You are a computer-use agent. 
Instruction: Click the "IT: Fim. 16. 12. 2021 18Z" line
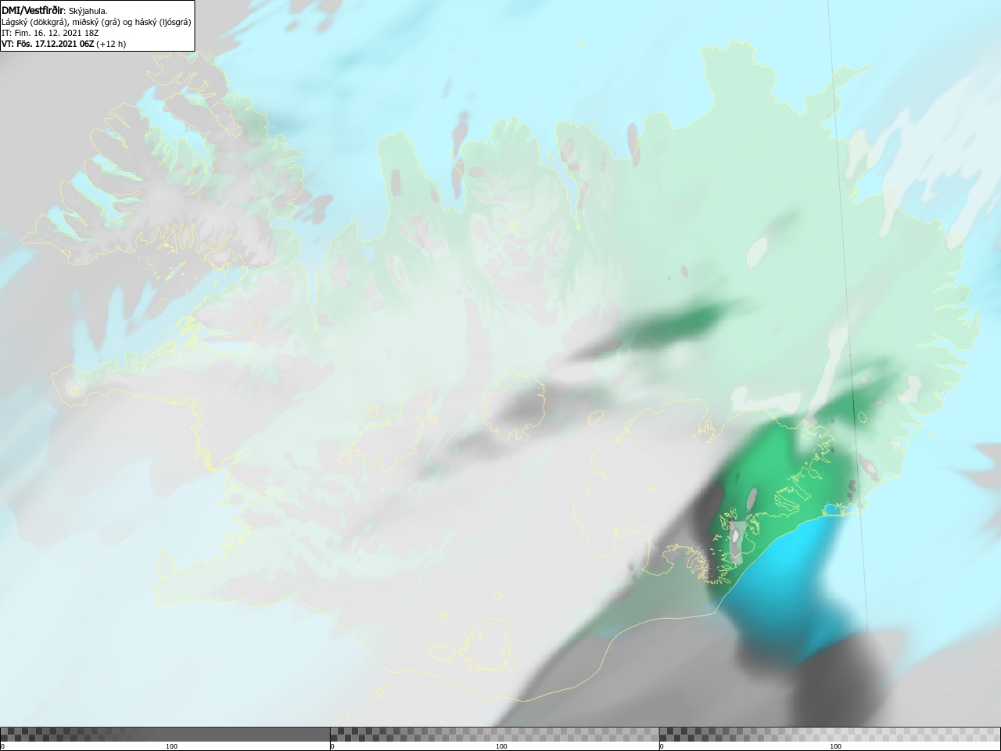[50, 33]
